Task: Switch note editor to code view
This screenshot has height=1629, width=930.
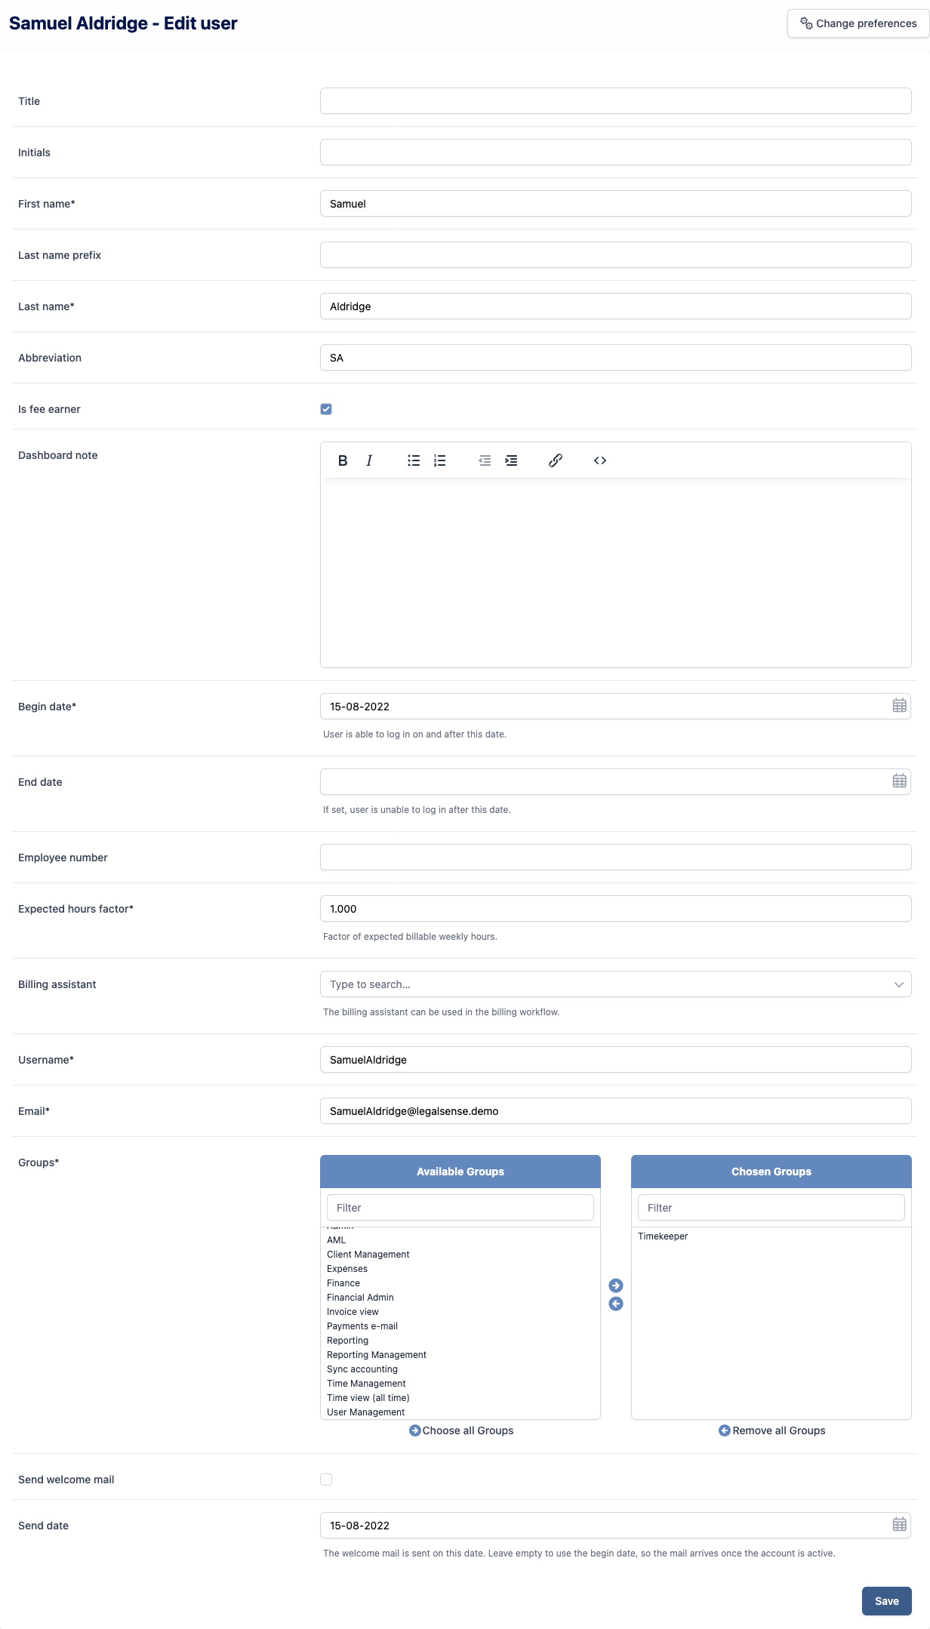Action: (600, 460)
